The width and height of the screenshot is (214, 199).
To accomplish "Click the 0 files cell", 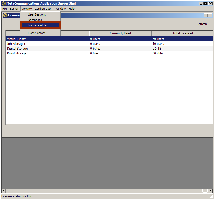I will pyautogui.click(x=94, y=53).
